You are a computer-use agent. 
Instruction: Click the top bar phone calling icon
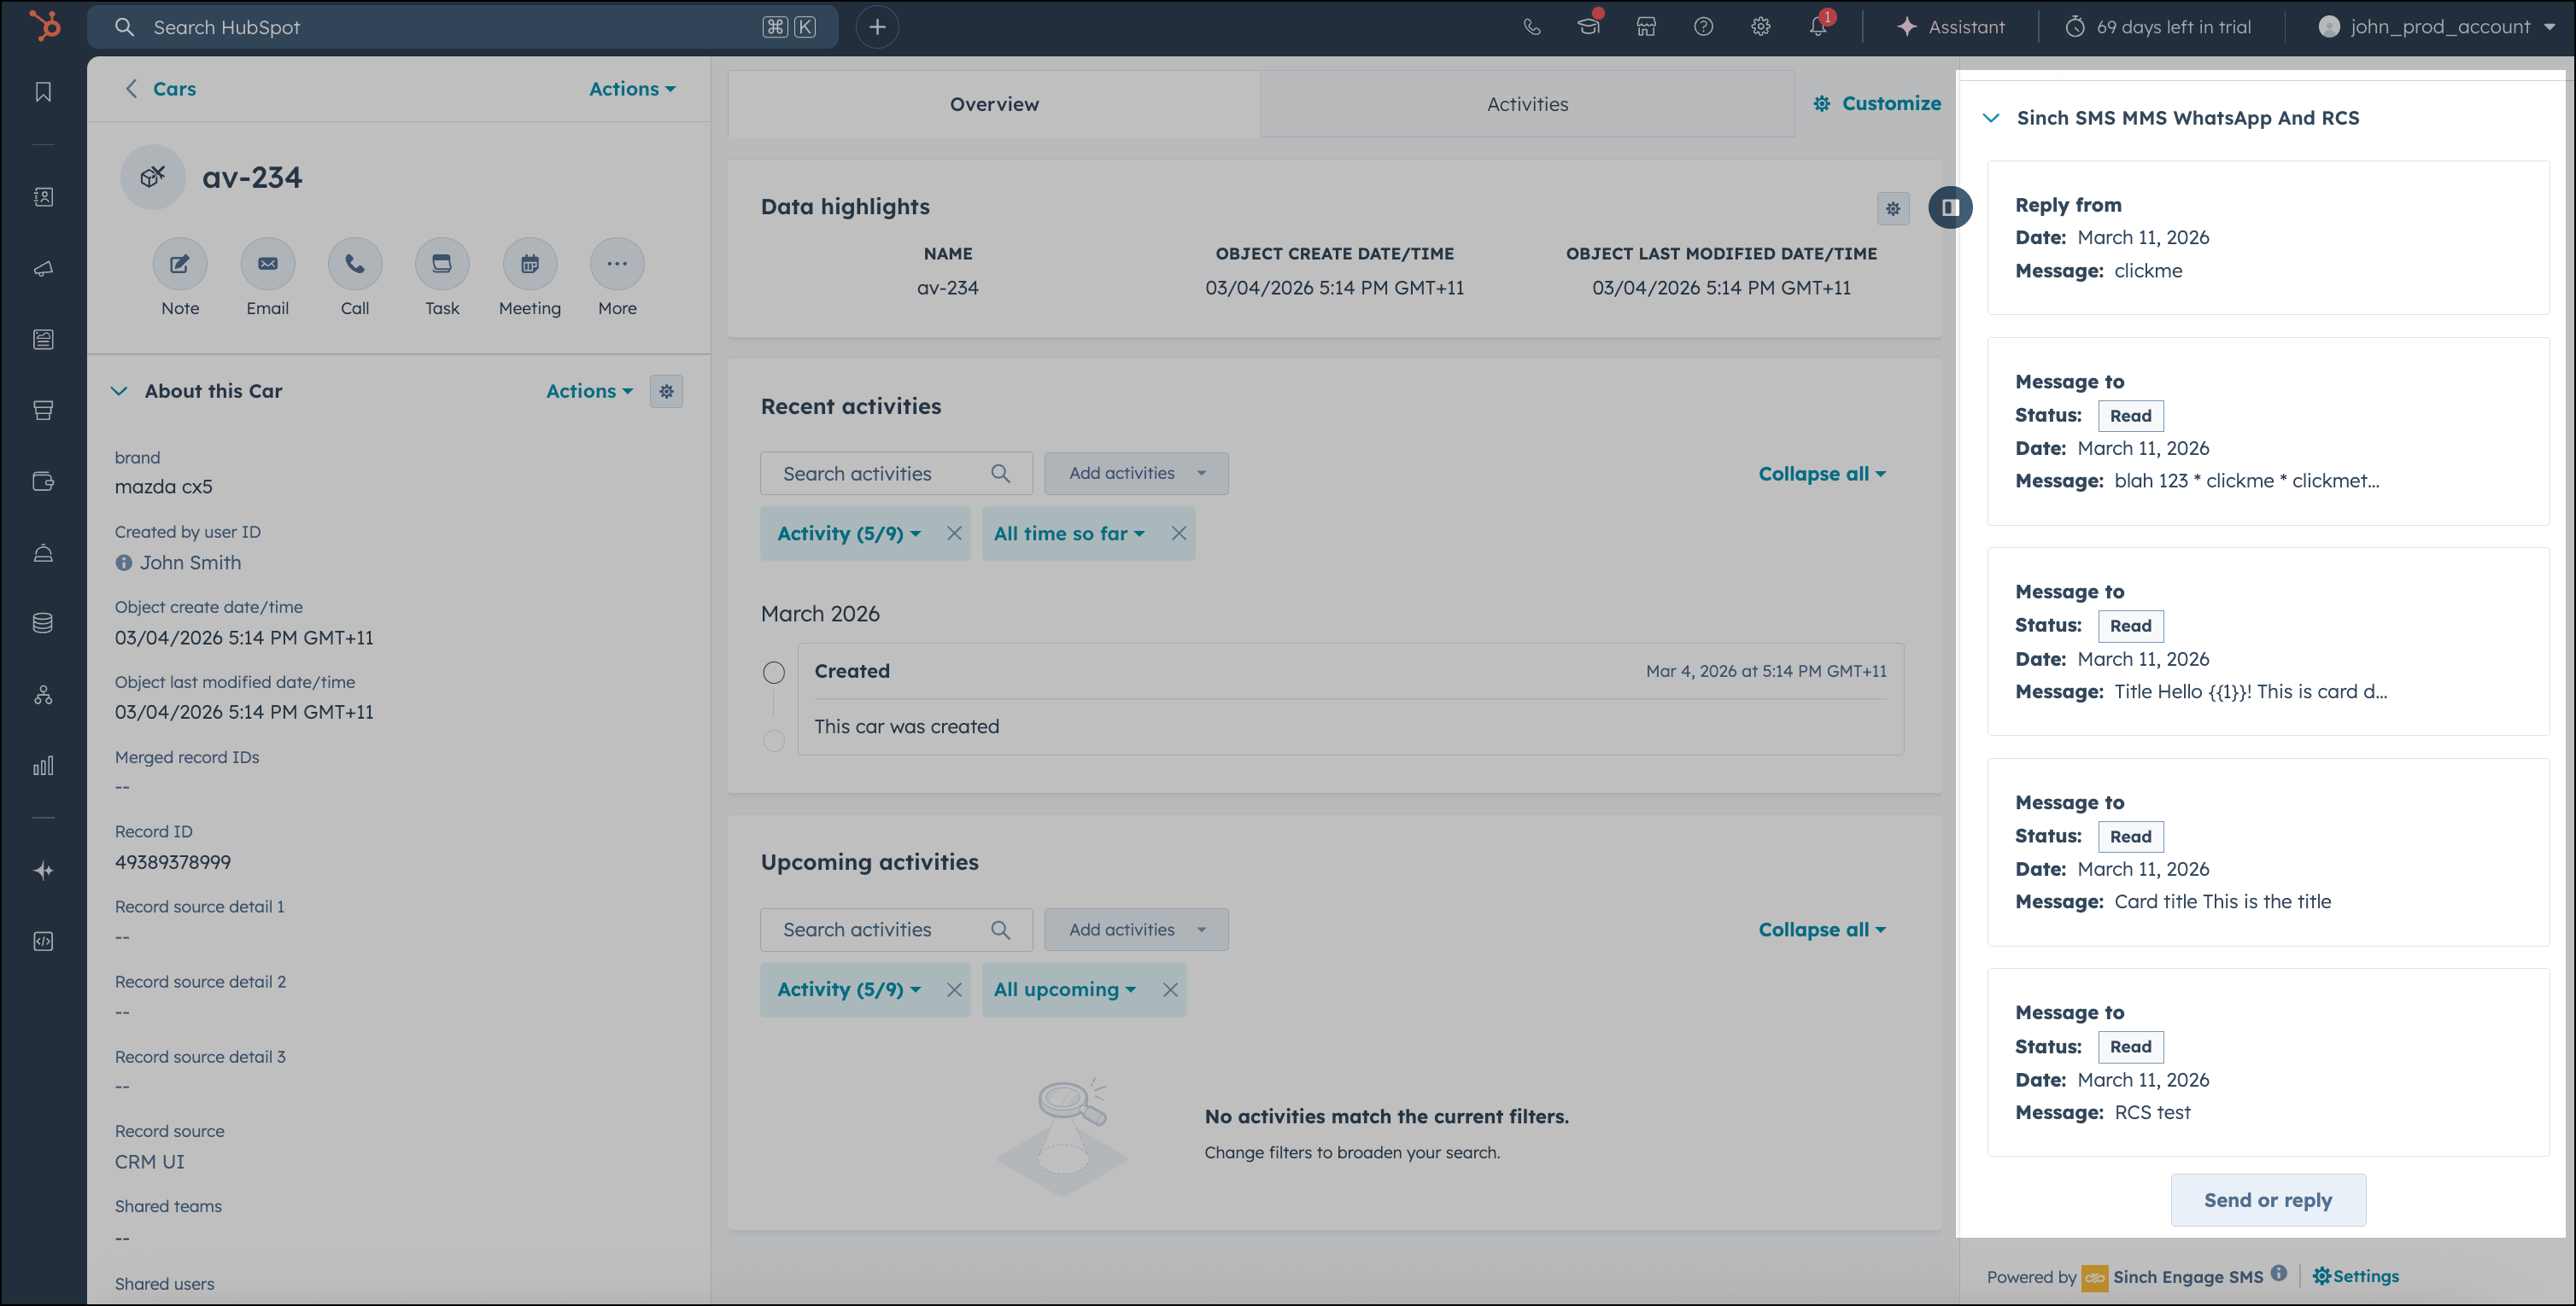(x=1532, y=27)
